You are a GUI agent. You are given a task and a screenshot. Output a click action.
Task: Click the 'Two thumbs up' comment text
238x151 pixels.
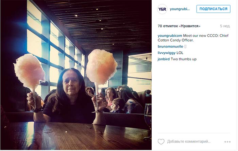pyautogui.click(x=184, y=59)
